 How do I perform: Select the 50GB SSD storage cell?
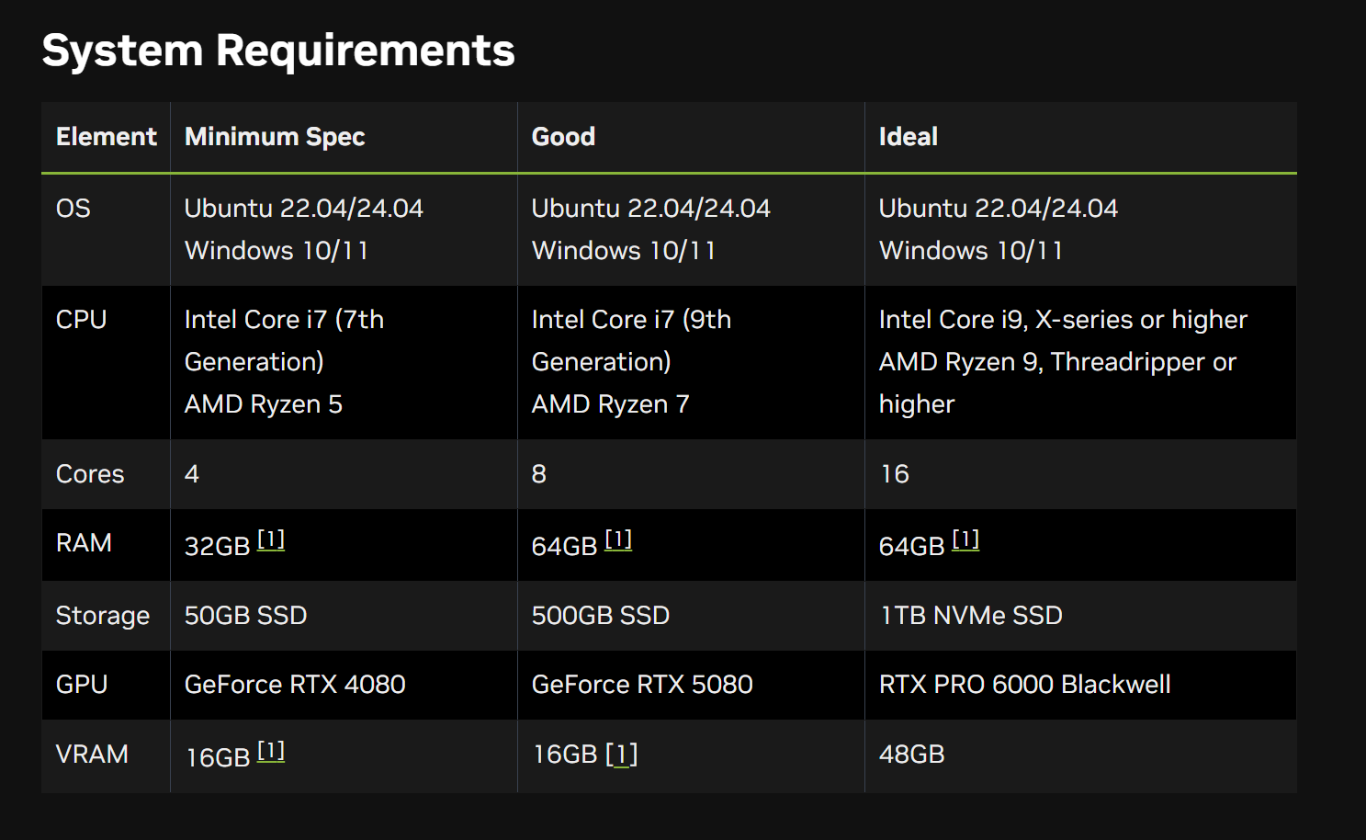point(245,616)
